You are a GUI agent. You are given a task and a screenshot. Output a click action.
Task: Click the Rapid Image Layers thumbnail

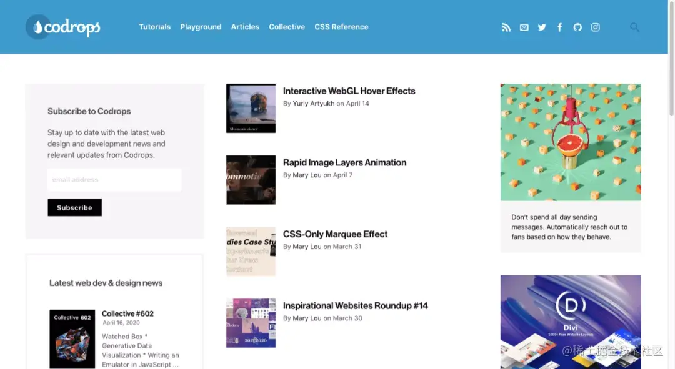point(251,180)
